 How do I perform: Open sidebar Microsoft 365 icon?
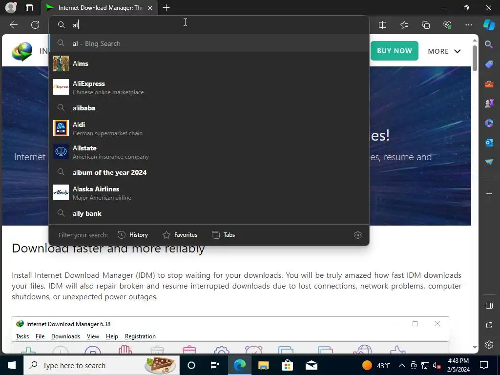489,123
